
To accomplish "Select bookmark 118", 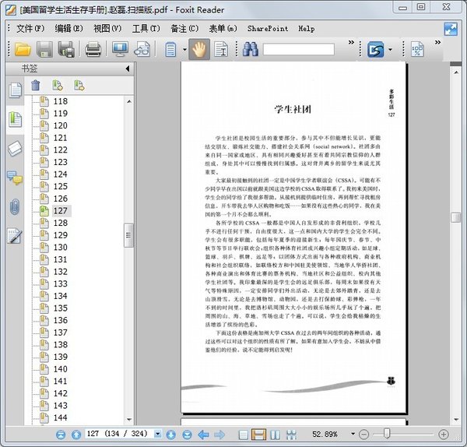I will click(x=61, y=101).
